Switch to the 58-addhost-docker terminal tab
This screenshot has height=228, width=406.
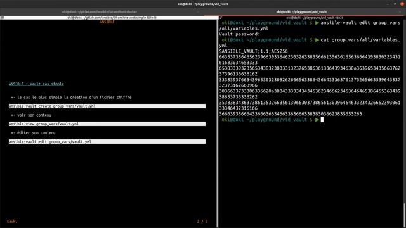[x=100, y=11]
